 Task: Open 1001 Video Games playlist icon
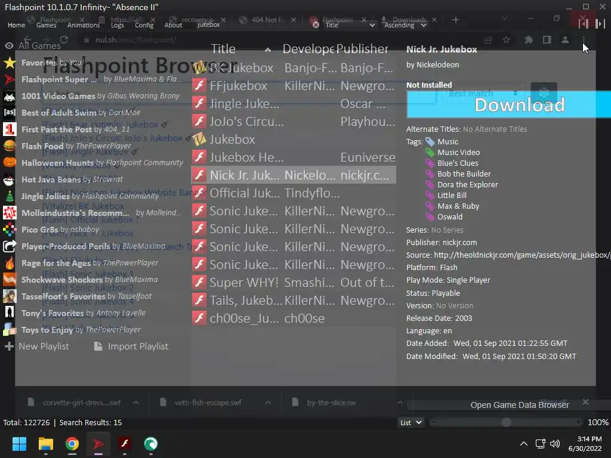pyautogui.click(x=10, y=96)
